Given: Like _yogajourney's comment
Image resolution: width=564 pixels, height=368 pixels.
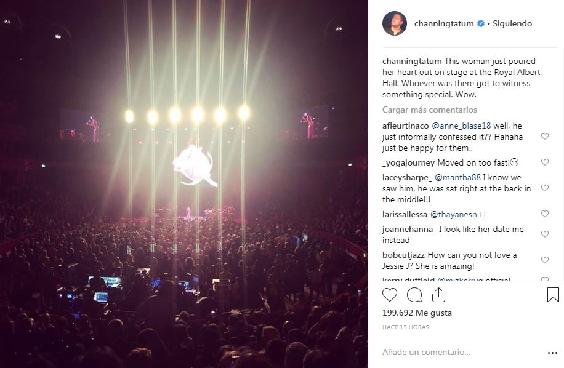Looking at the screenshot, I should 545,162.
